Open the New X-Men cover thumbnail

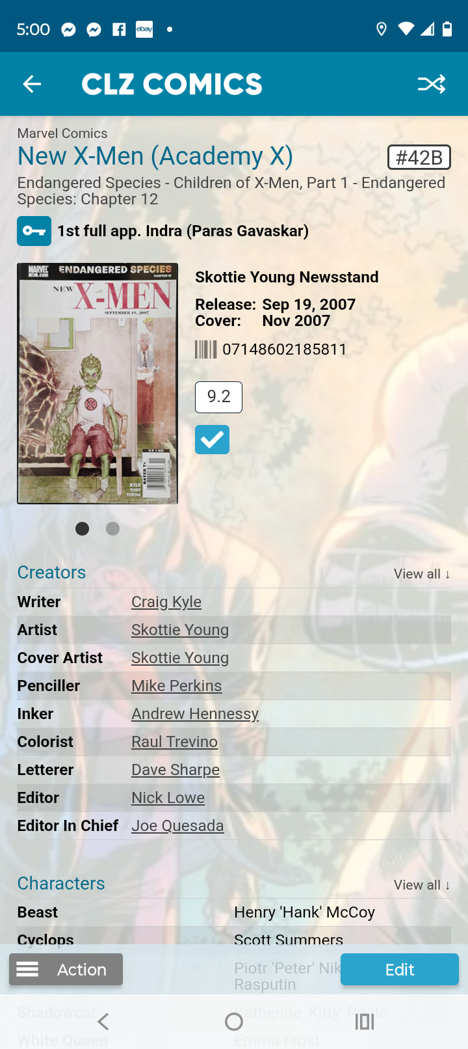tap(97, 383)
